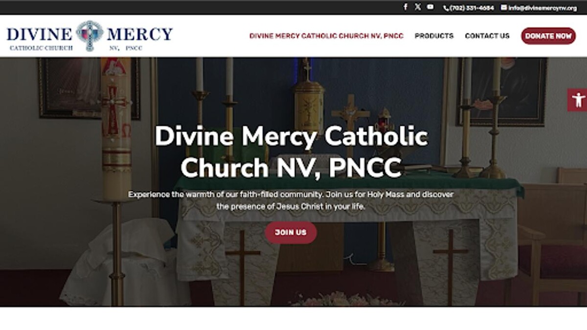The width and height of the screenshot is (587, 330).
Task: Open the Divine Mercy Catholic Church NV, PNCC menu
Action: tap(326, 36)
